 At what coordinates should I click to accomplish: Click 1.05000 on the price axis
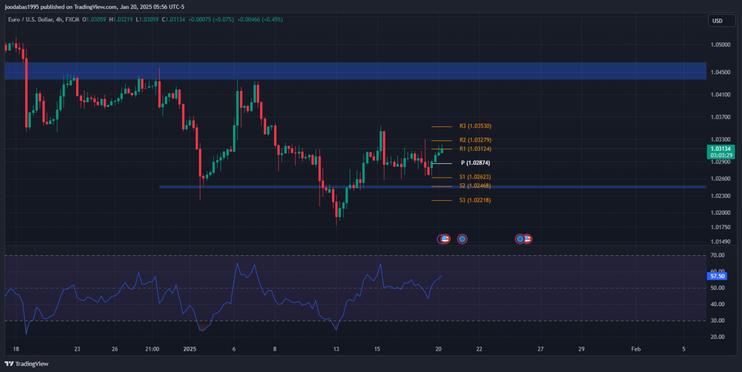[x=720, y=45]
